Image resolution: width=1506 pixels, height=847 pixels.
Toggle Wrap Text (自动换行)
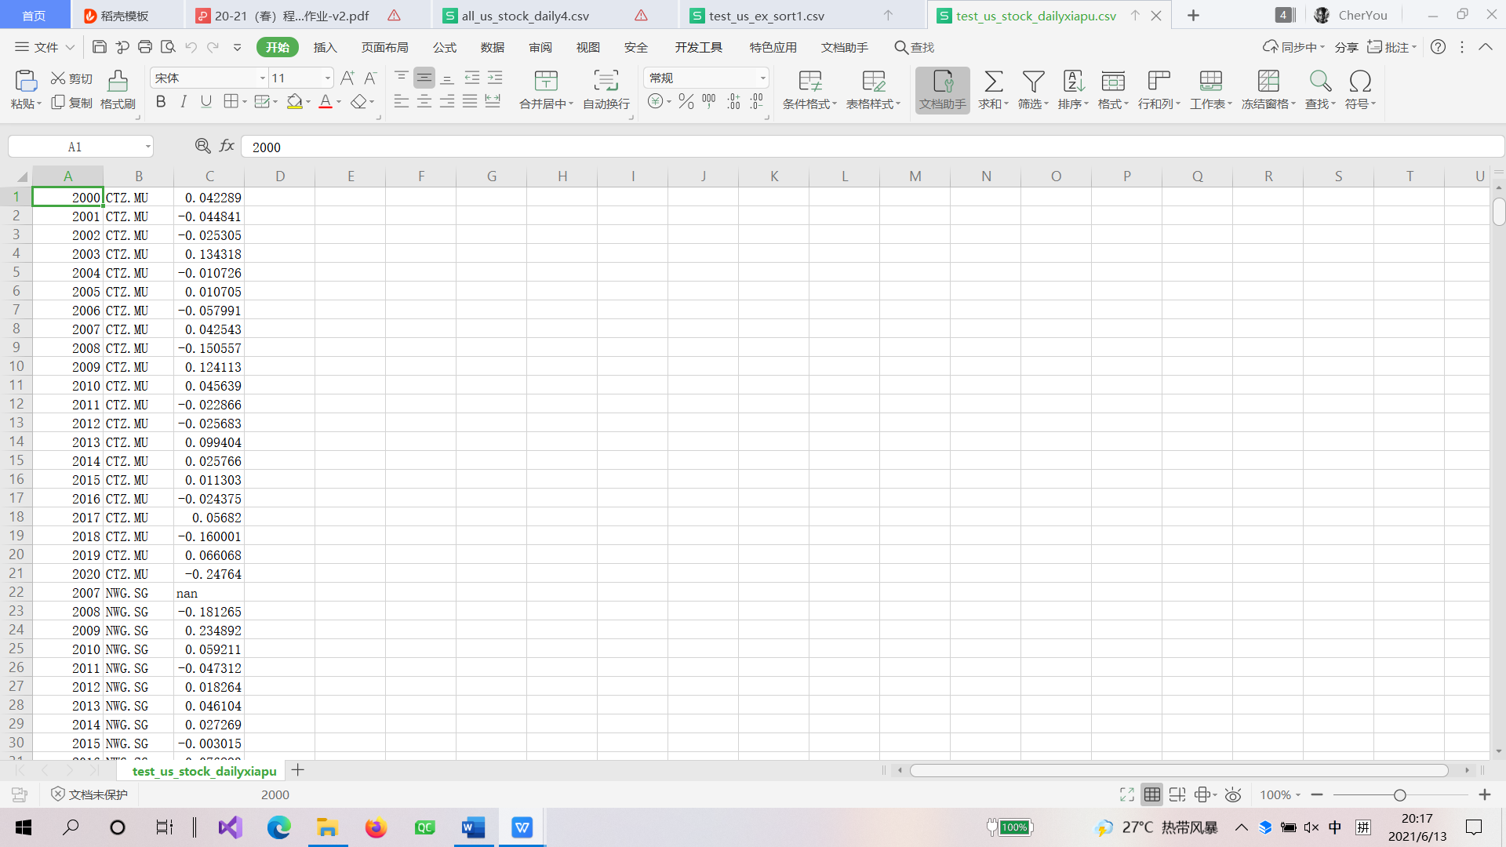[606, 82]
